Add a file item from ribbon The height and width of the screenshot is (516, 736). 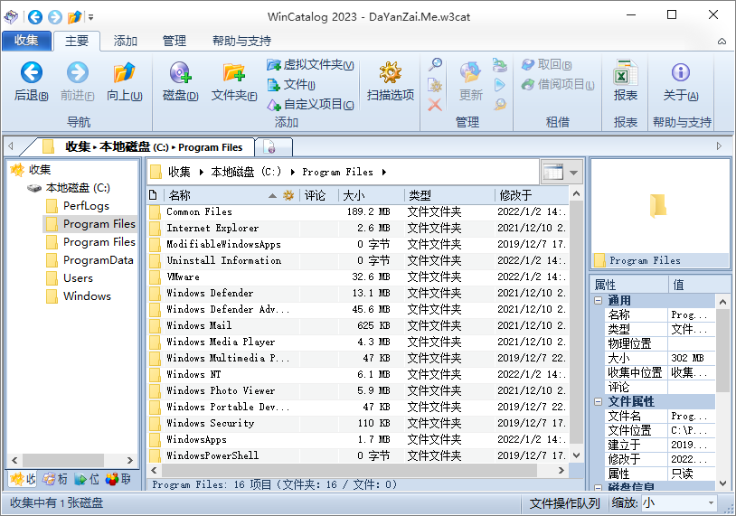291,84
